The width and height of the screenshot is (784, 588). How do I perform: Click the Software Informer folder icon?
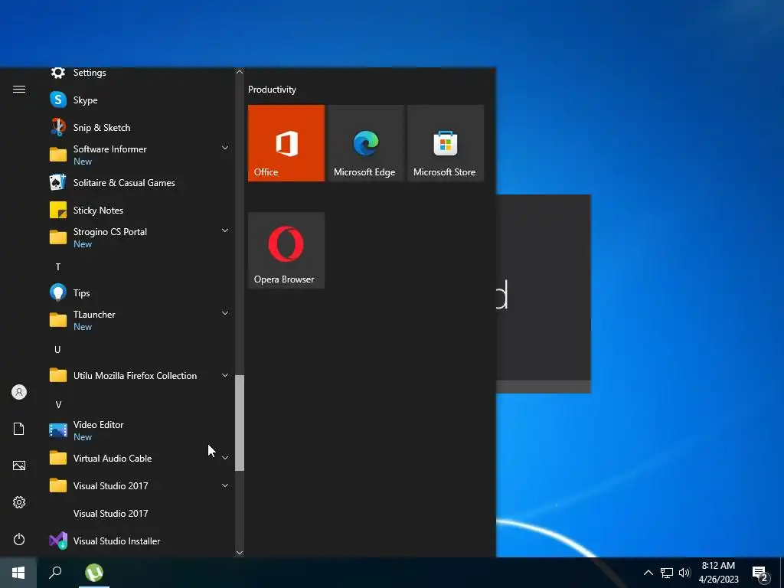click(x=58, y=155)
